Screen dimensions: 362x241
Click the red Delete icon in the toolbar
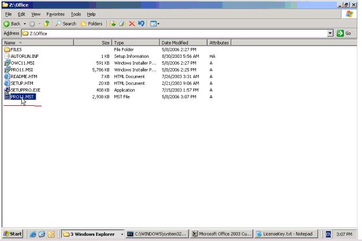click(x=131, y=24)
